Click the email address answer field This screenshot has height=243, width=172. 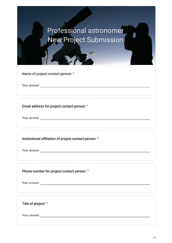point(95,118)
